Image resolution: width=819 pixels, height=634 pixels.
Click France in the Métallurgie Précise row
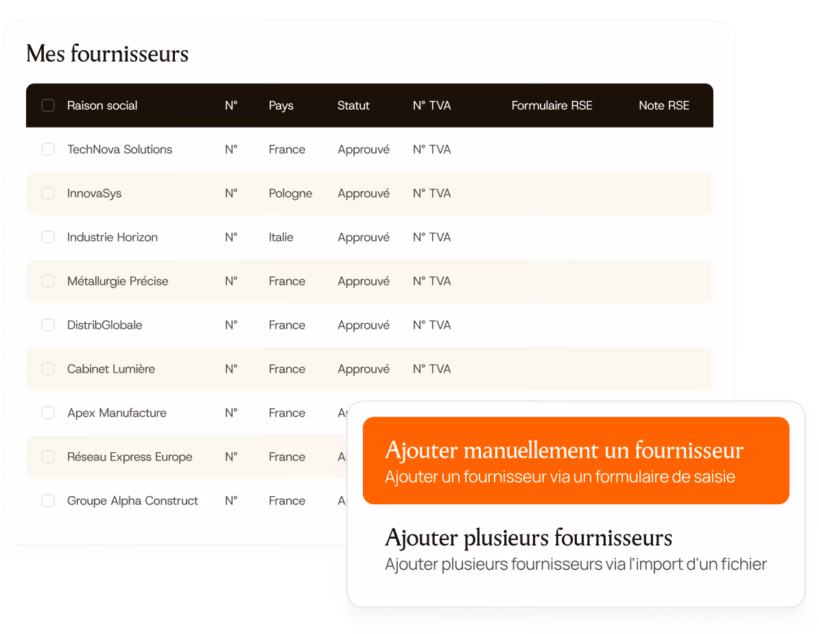287,281
